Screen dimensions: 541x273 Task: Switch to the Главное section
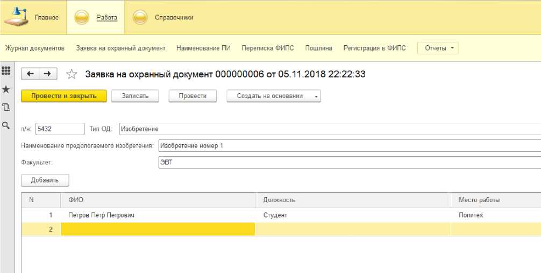[x=47, y=17]
